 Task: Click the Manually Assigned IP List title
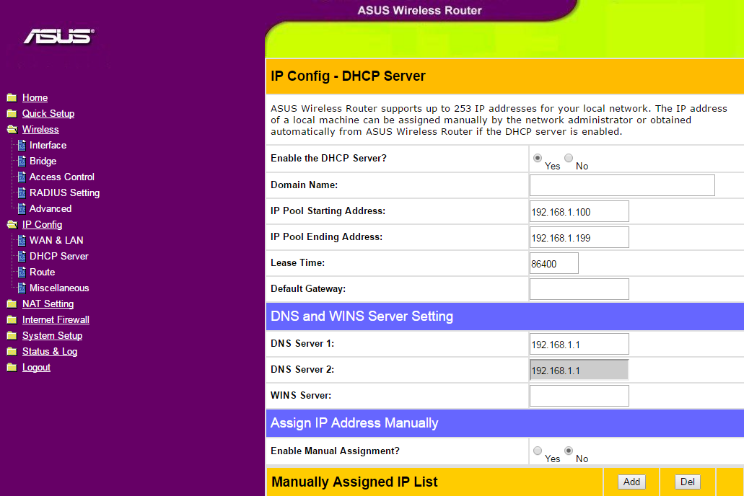point(354,482)
